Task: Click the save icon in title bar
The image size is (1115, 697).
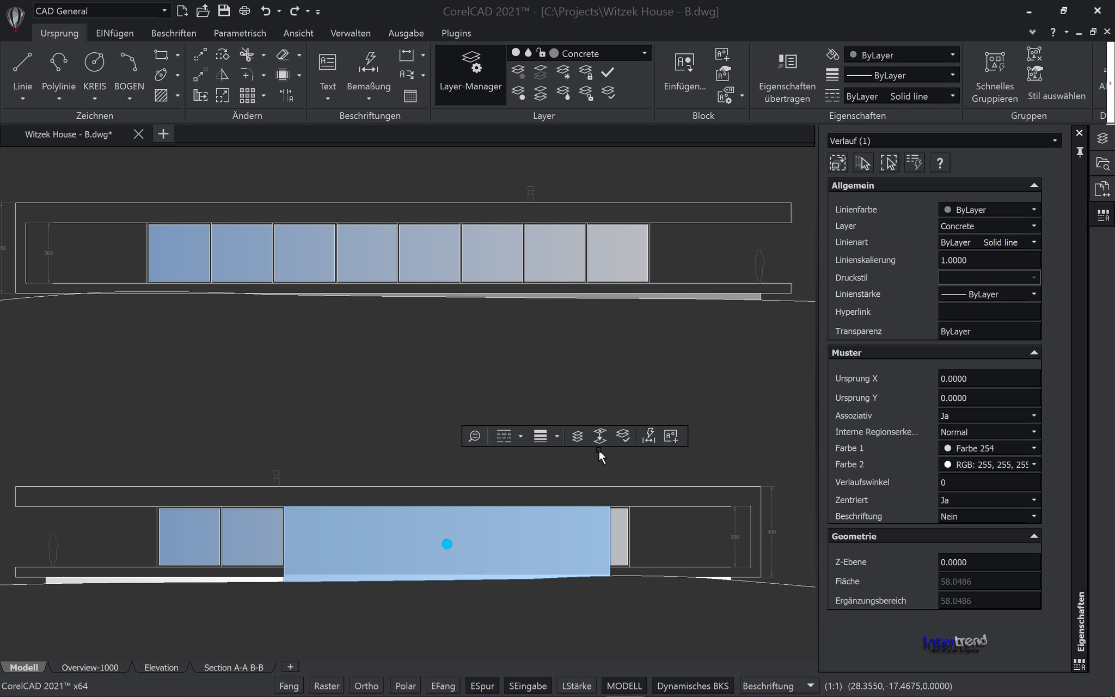Action: point(224,11)
